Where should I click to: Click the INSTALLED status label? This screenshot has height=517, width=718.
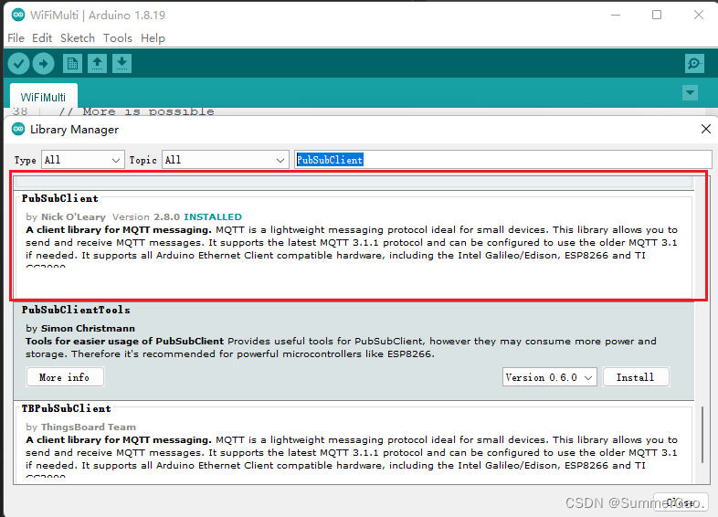coord(213,216)
